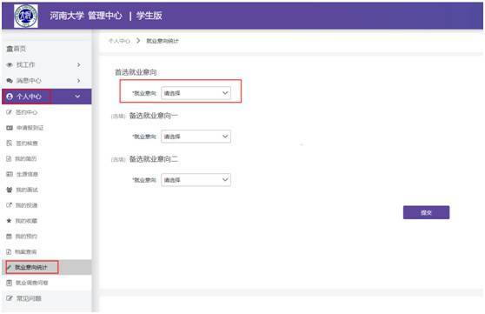Click the Henan University logo
Viewport: 485px width, 314px height.
26,17
